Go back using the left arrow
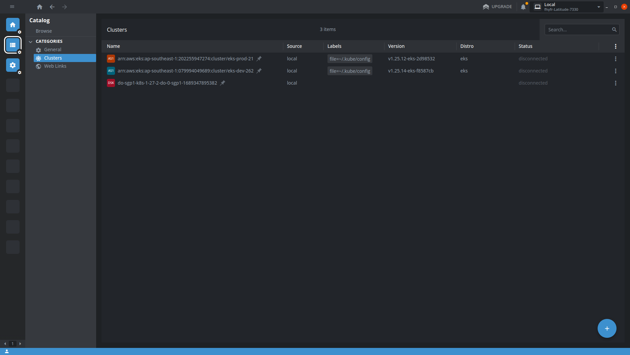The image size is (630, 355). click(52, 7)
